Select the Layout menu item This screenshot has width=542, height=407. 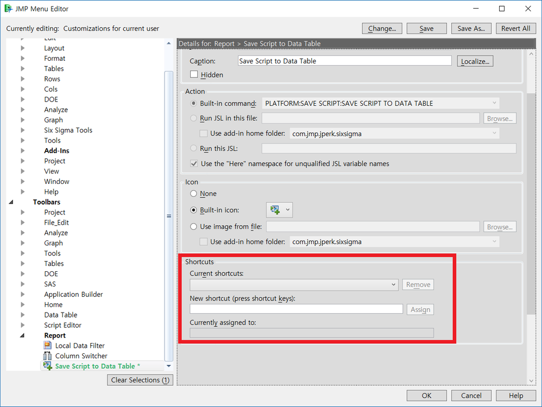click(x=54, y=48)
